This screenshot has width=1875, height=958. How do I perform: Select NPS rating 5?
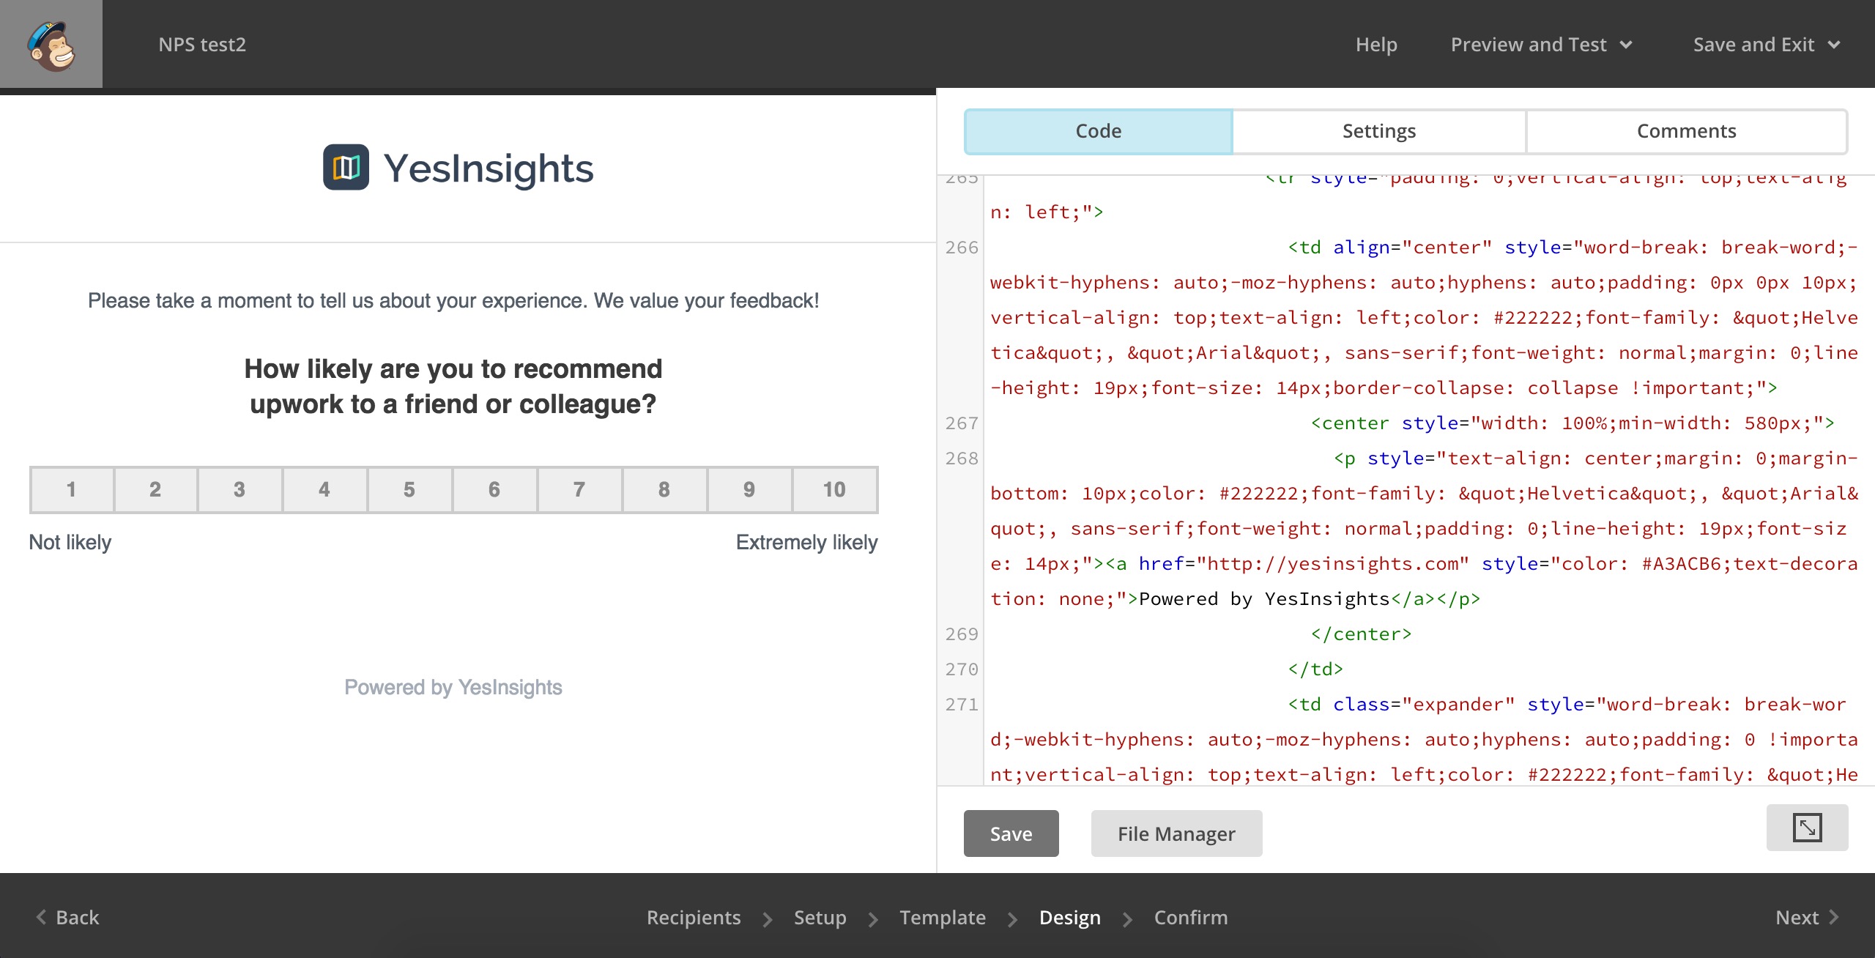[409, 489]
